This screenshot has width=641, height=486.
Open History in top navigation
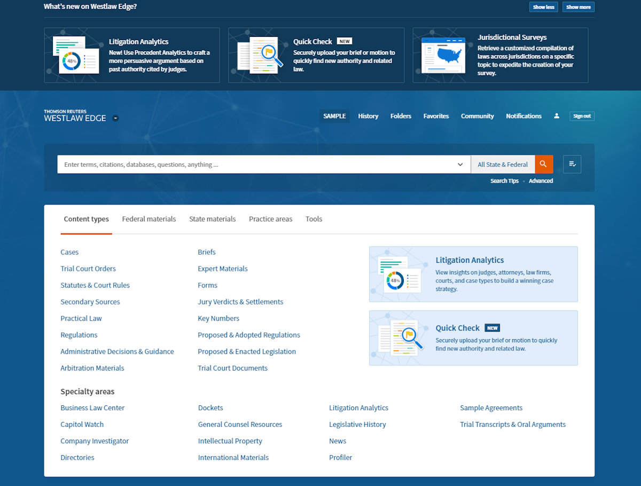[368, 116]
